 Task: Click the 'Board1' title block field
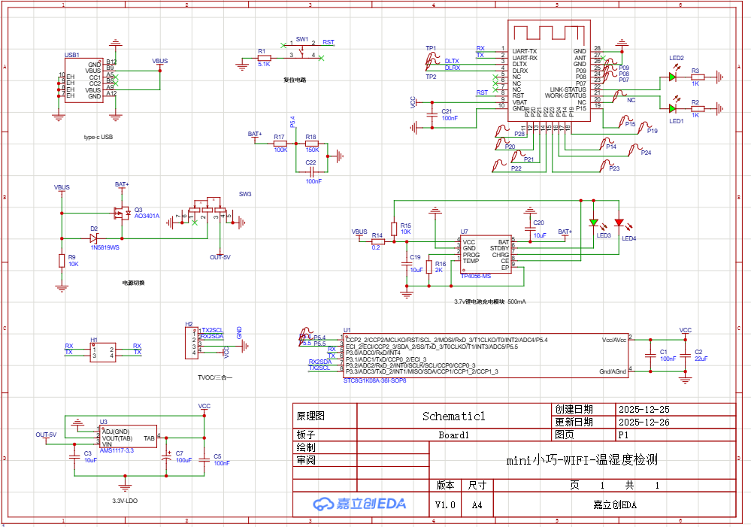tap(453, 435)
